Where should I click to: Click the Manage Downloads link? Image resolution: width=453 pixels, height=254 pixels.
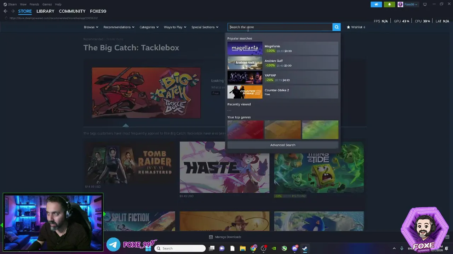coord(225,237)
